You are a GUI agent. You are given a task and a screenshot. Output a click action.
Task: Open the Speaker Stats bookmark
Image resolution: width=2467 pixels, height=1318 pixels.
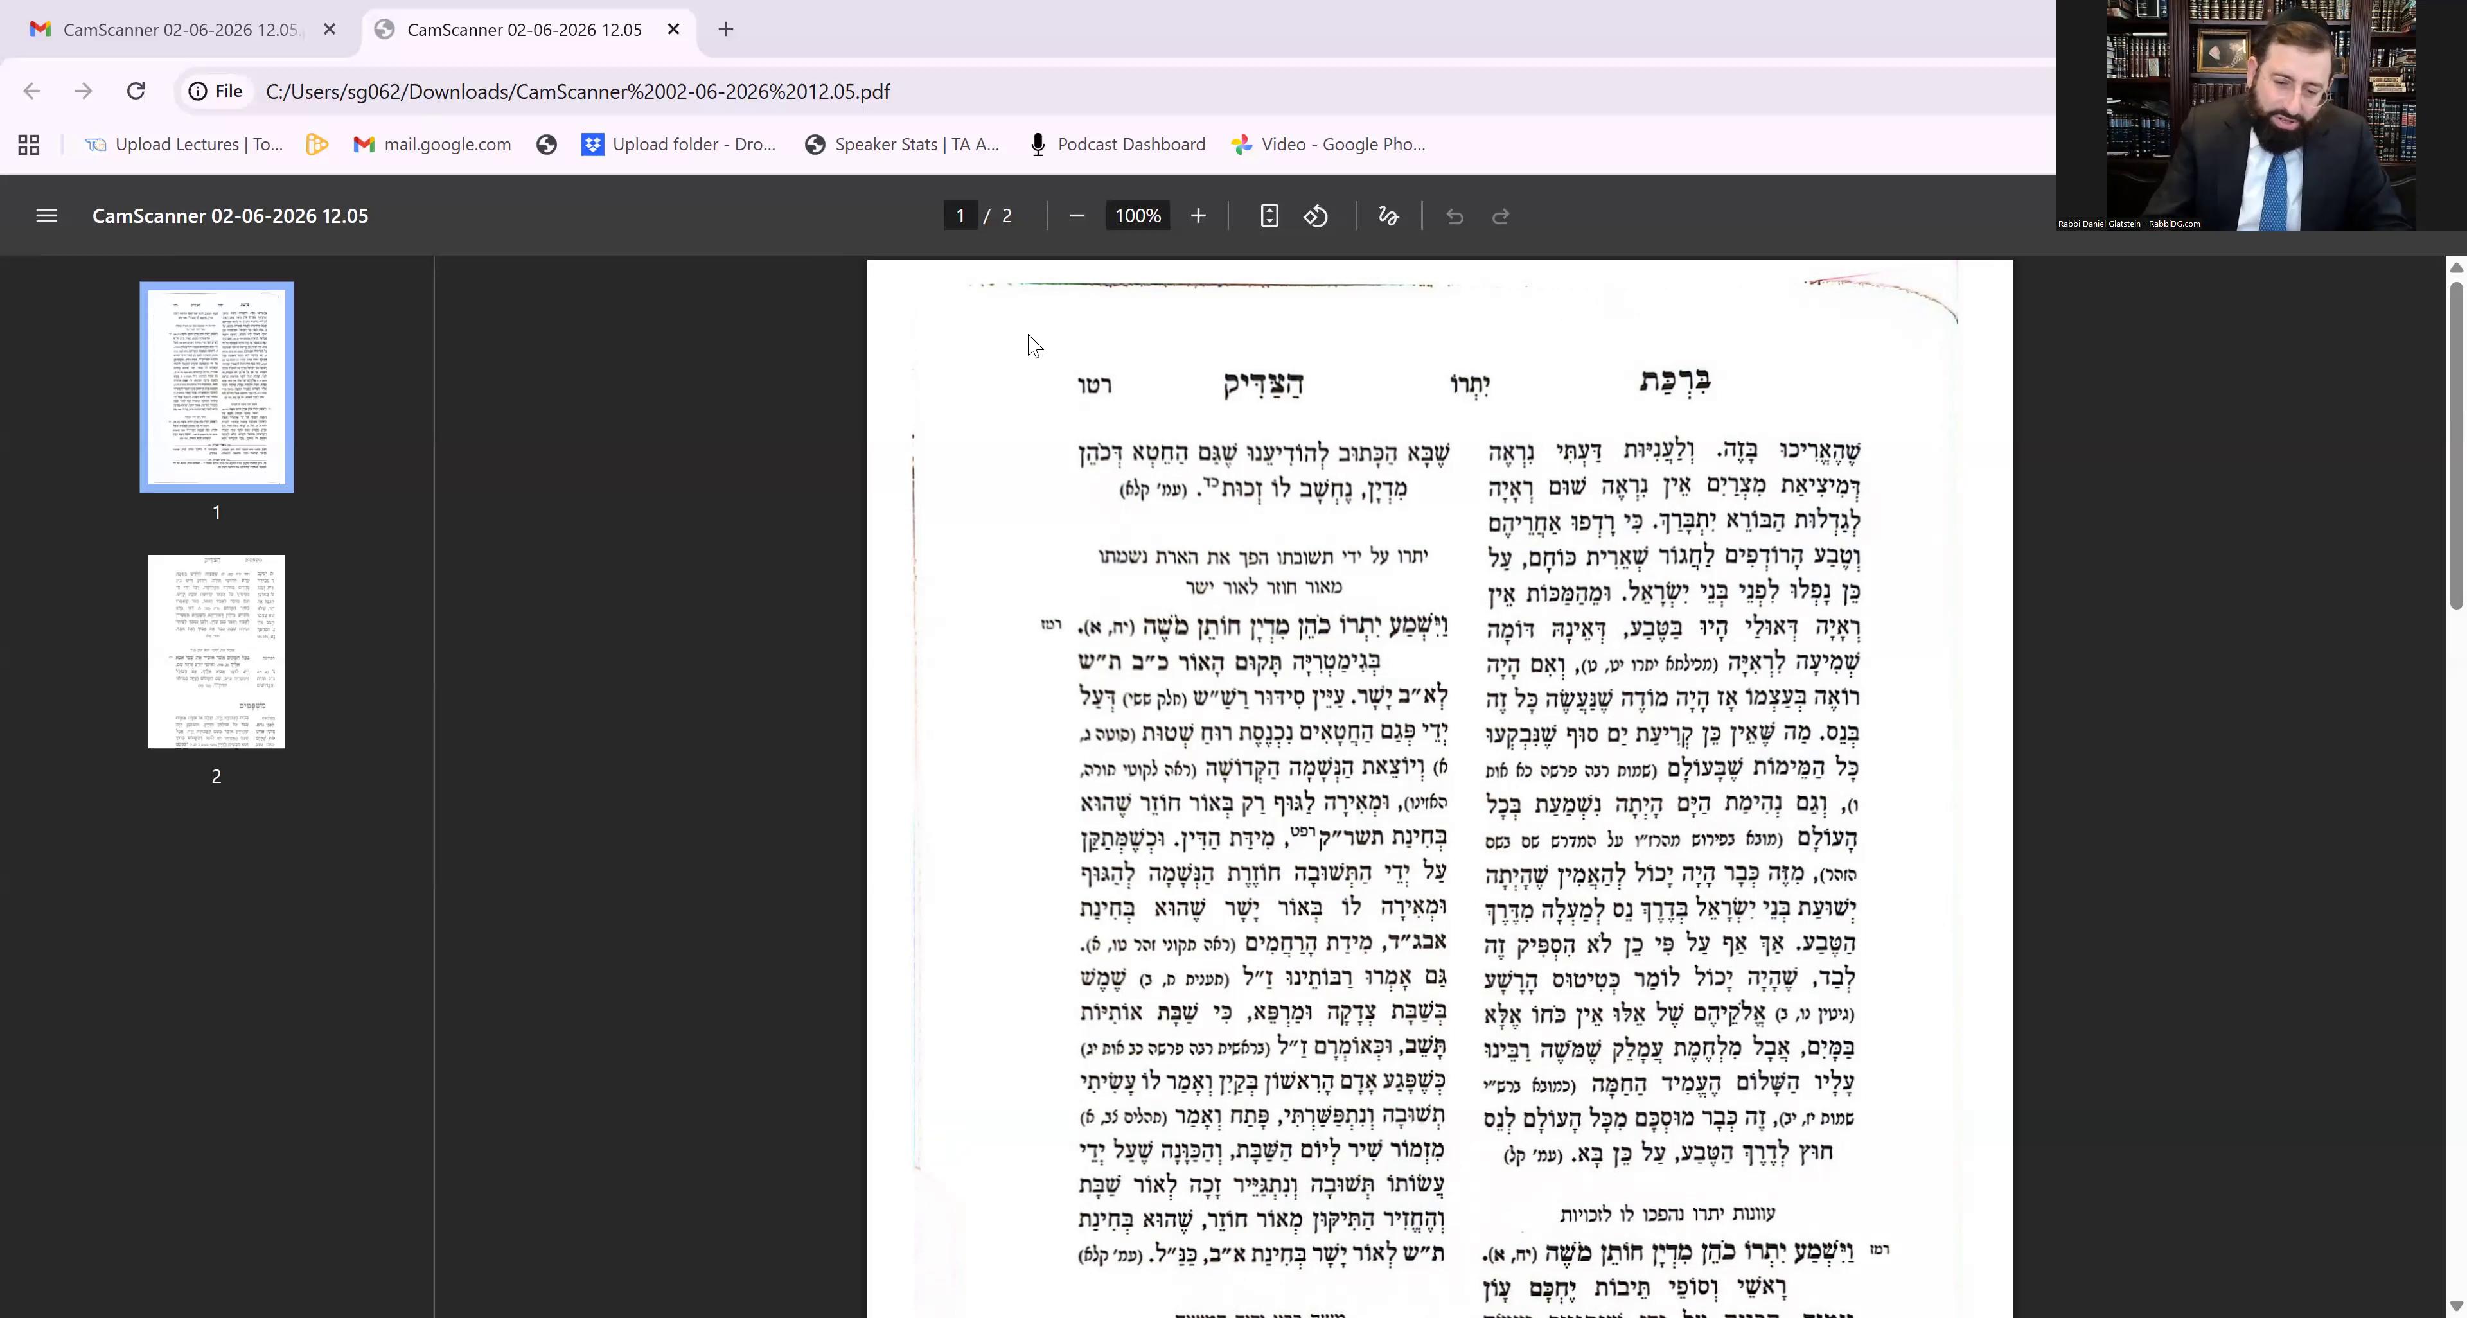pos(901,145)
